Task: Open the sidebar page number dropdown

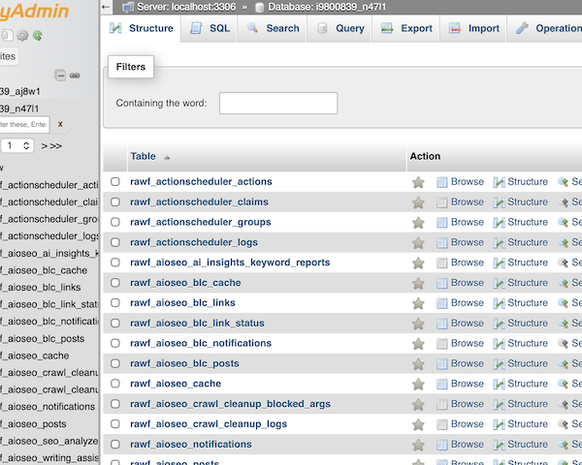Action: click(x=16, y=145)
